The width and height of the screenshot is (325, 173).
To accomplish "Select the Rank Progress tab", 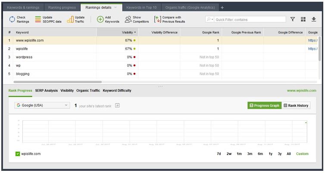I will point(20,91).
